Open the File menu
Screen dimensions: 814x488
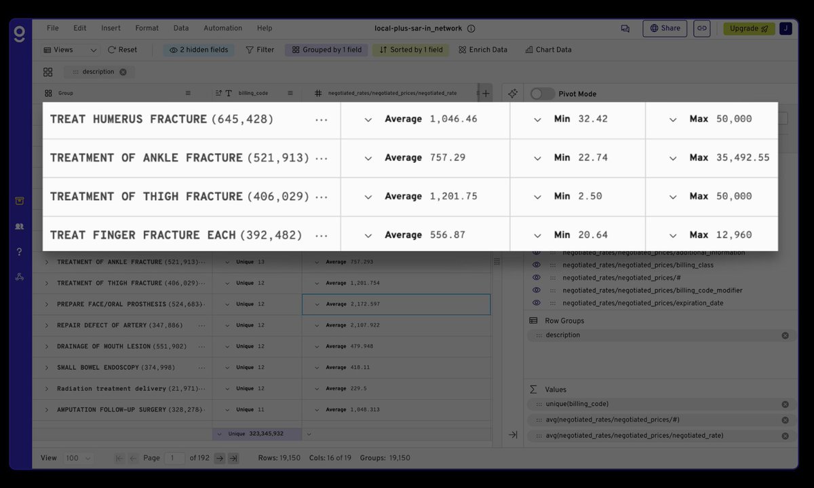tap(52, 29)
